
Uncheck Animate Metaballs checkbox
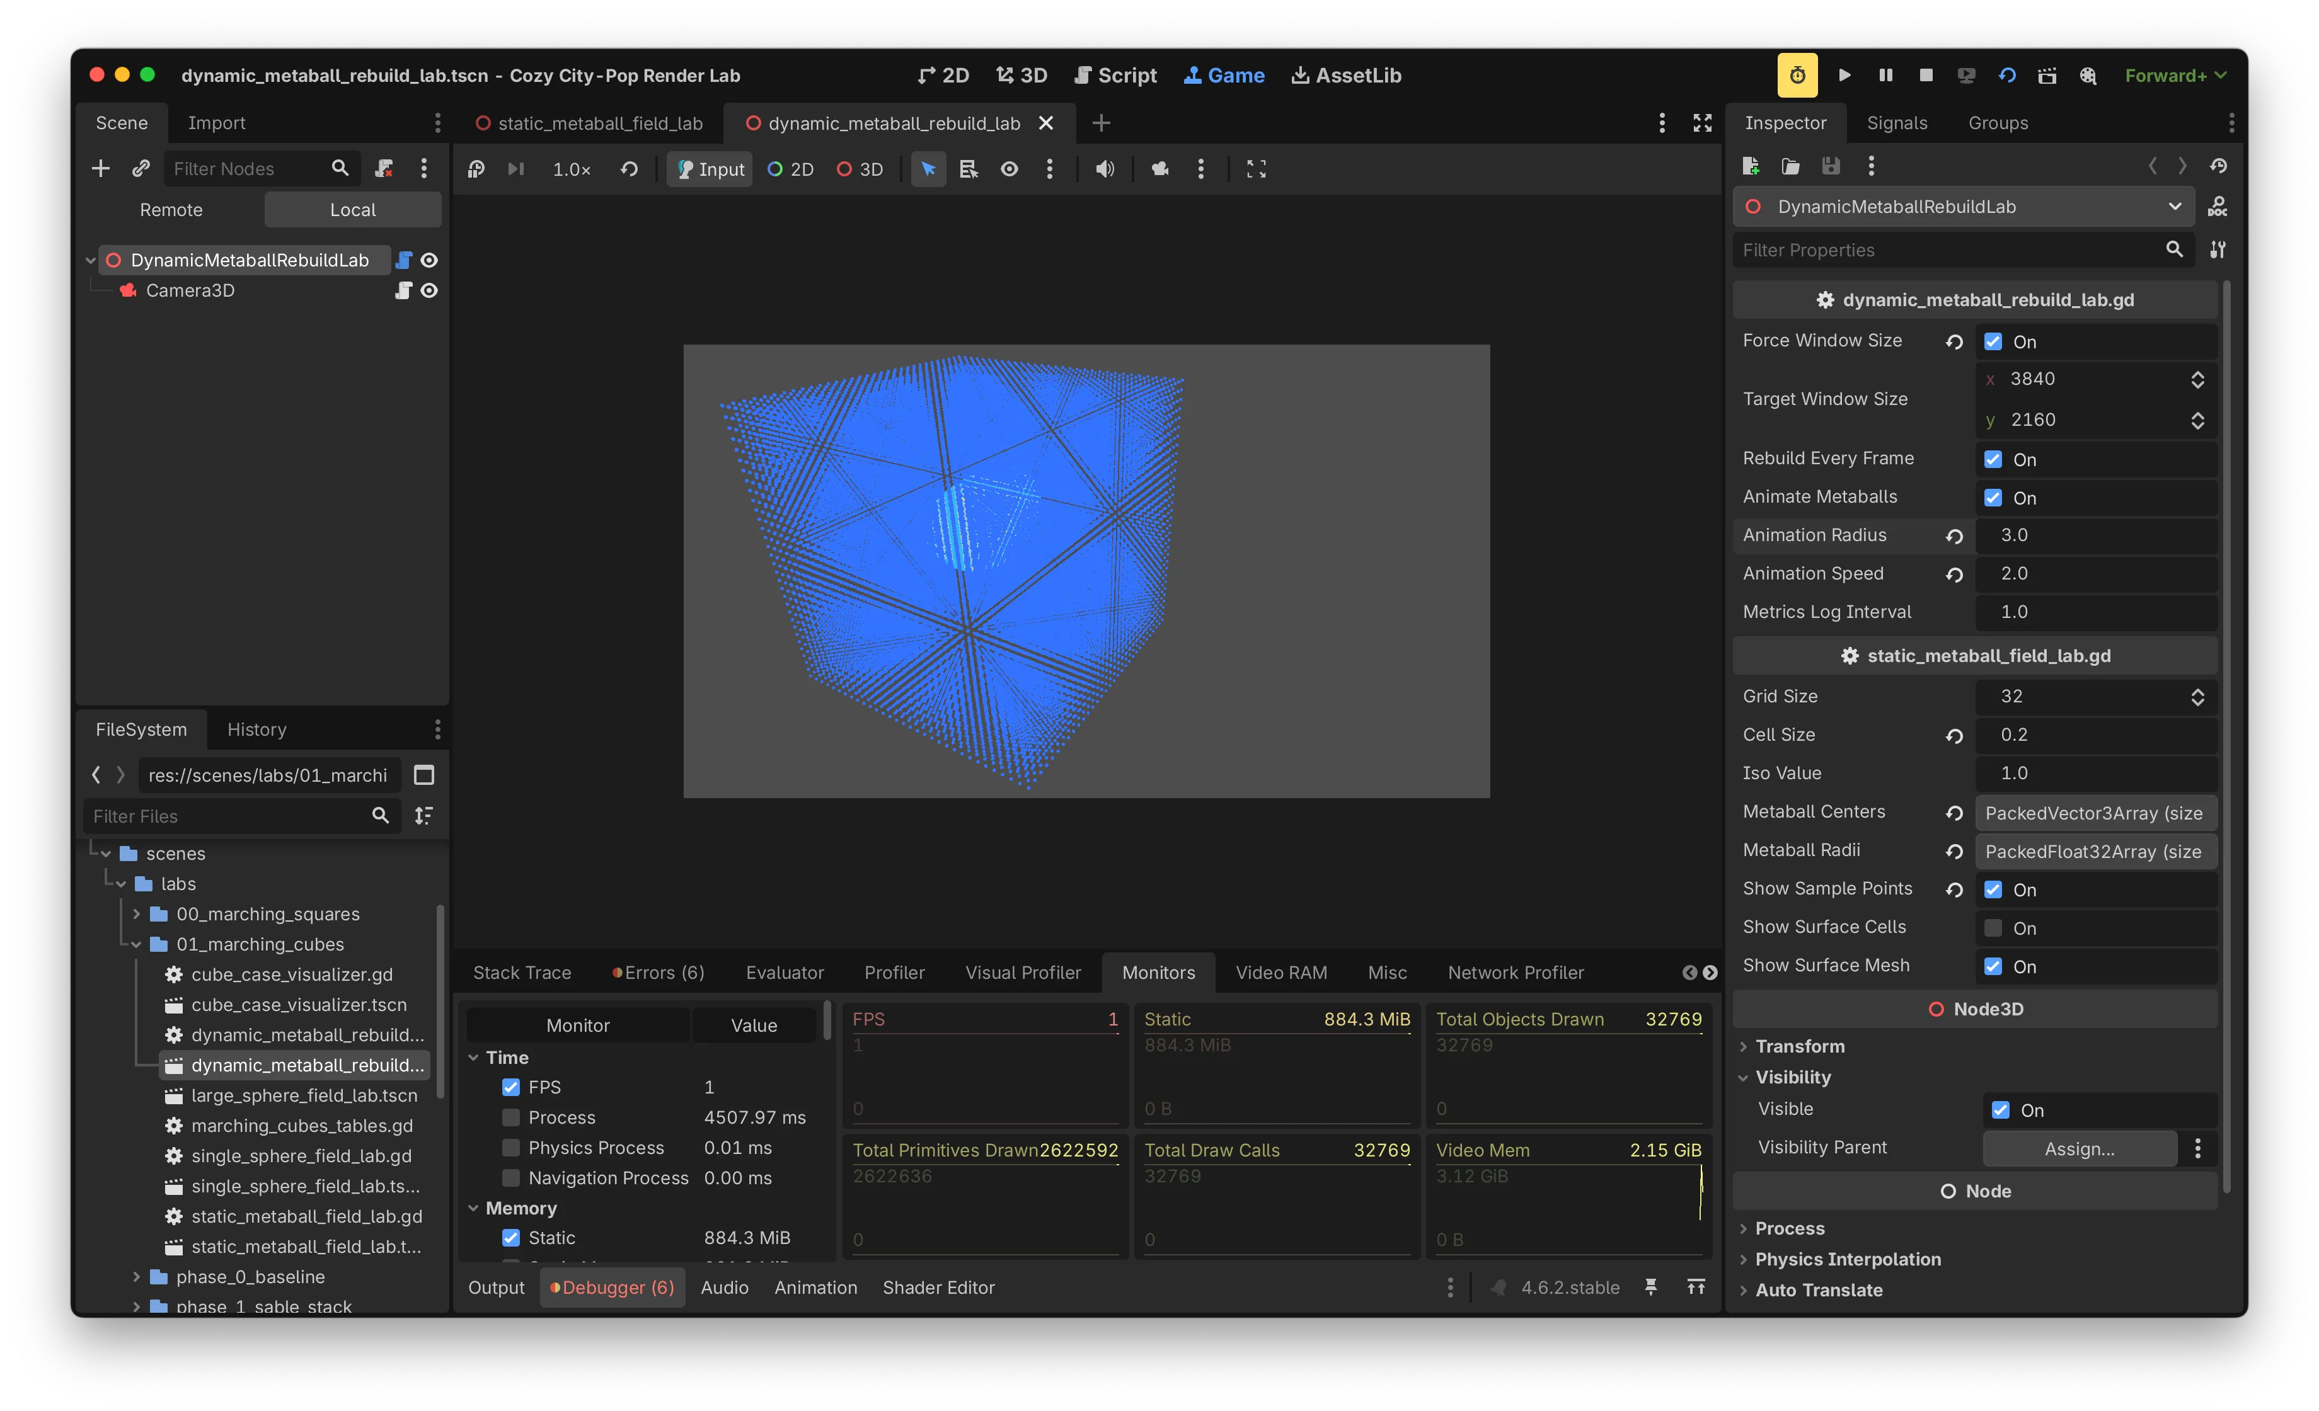1993,498
